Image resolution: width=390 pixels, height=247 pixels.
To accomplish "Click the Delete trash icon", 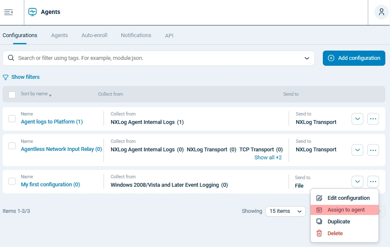I will pos(320,233).
